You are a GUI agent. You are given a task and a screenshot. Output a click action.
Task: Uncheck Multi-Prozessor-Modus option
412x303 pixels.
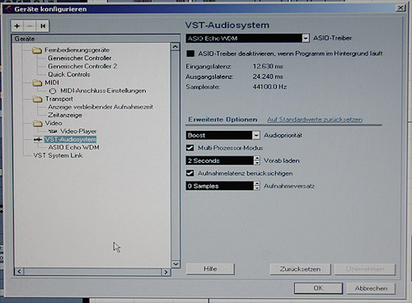click(190, 148)
